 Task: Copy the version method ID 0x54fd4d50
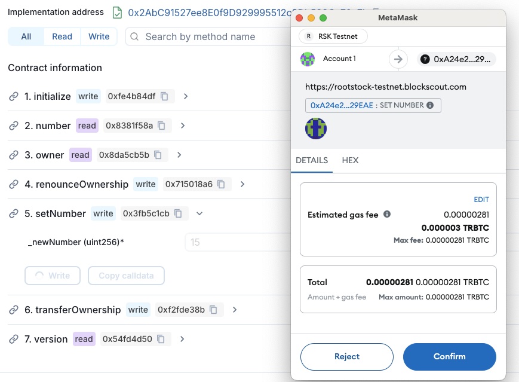161,339
